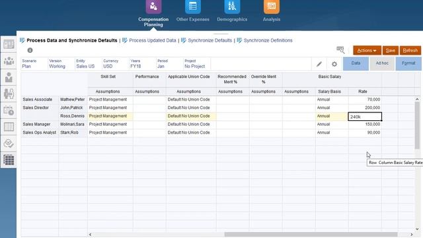The image size is (423, 238).
Task: Click Ross,Dennis Default No Union Code cell
Action: pyautogui.click(x=191, y=116)
